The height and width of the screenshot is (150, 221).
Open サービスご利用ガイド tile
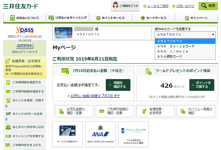click(67, 134)
